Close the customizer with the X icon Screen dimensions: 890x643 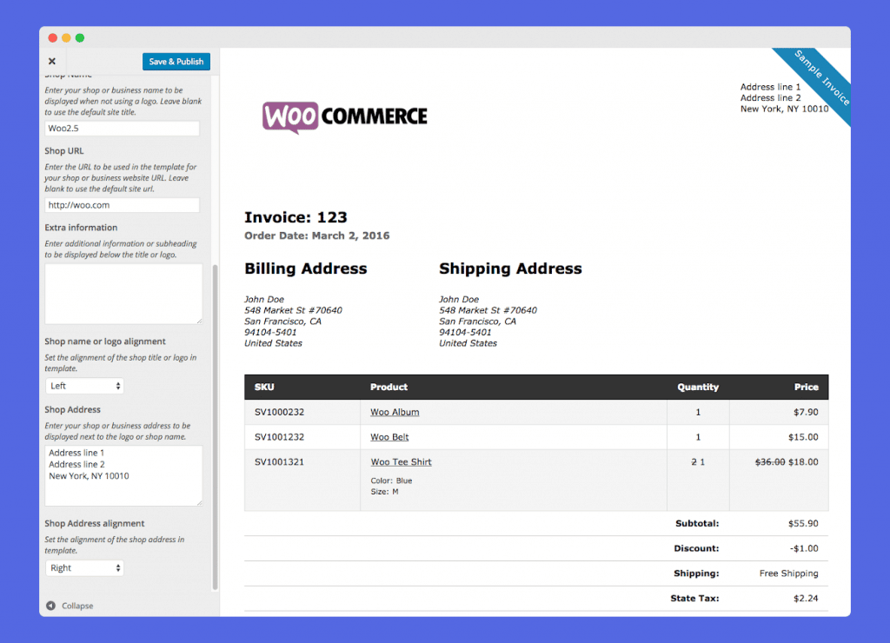coord(51,62)
